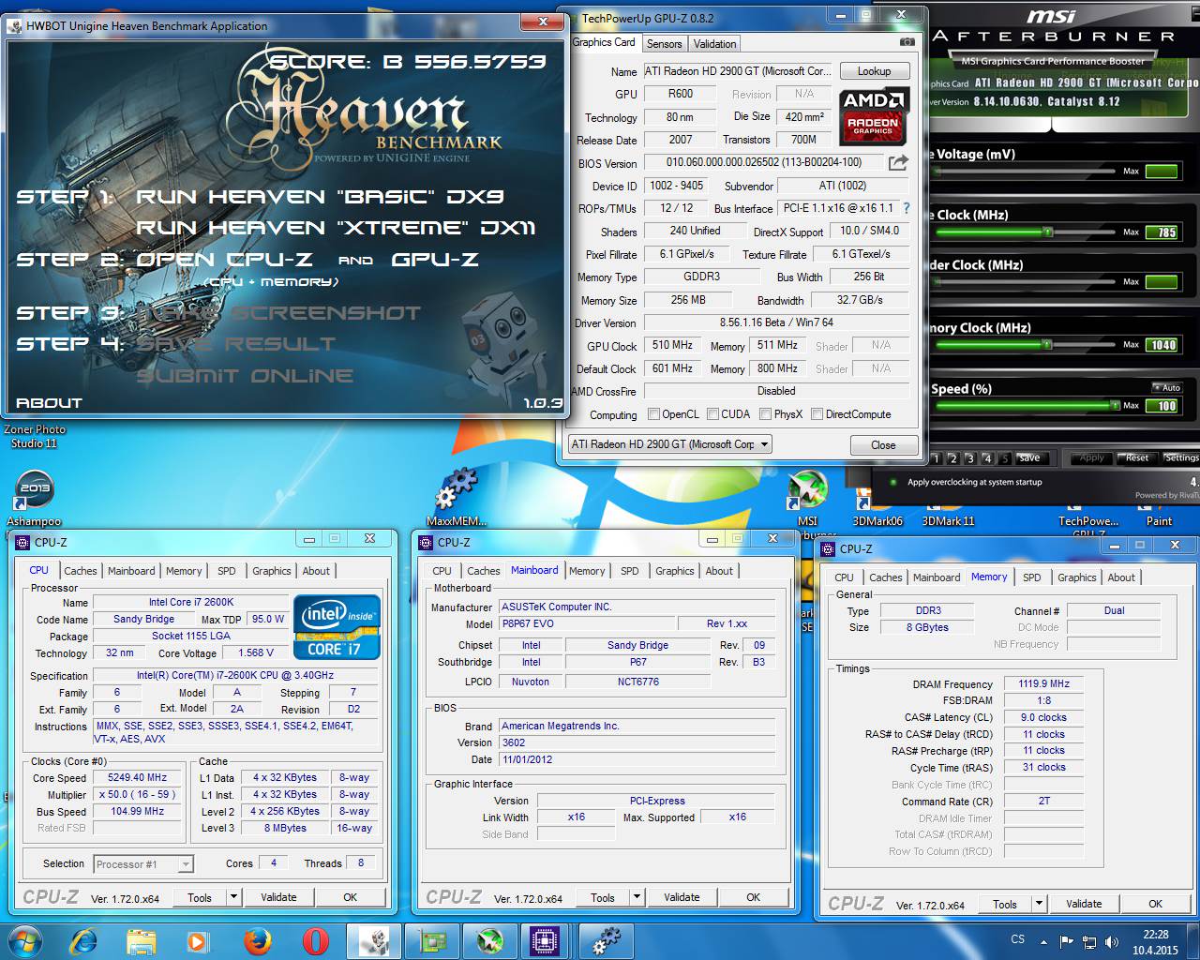Switch to MSI Afterburner via its taskbar button
The height and width of the screenshot is (960, 1200).
point(489,940)
